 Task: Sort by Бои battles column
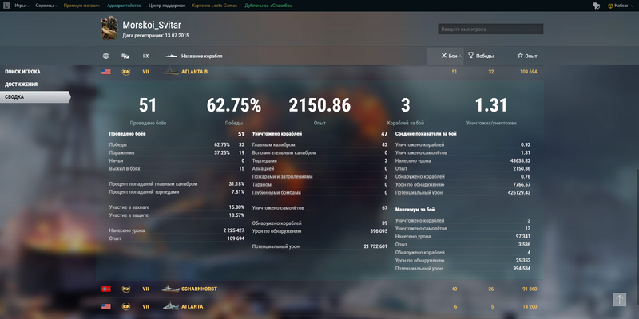coord(449,56)
